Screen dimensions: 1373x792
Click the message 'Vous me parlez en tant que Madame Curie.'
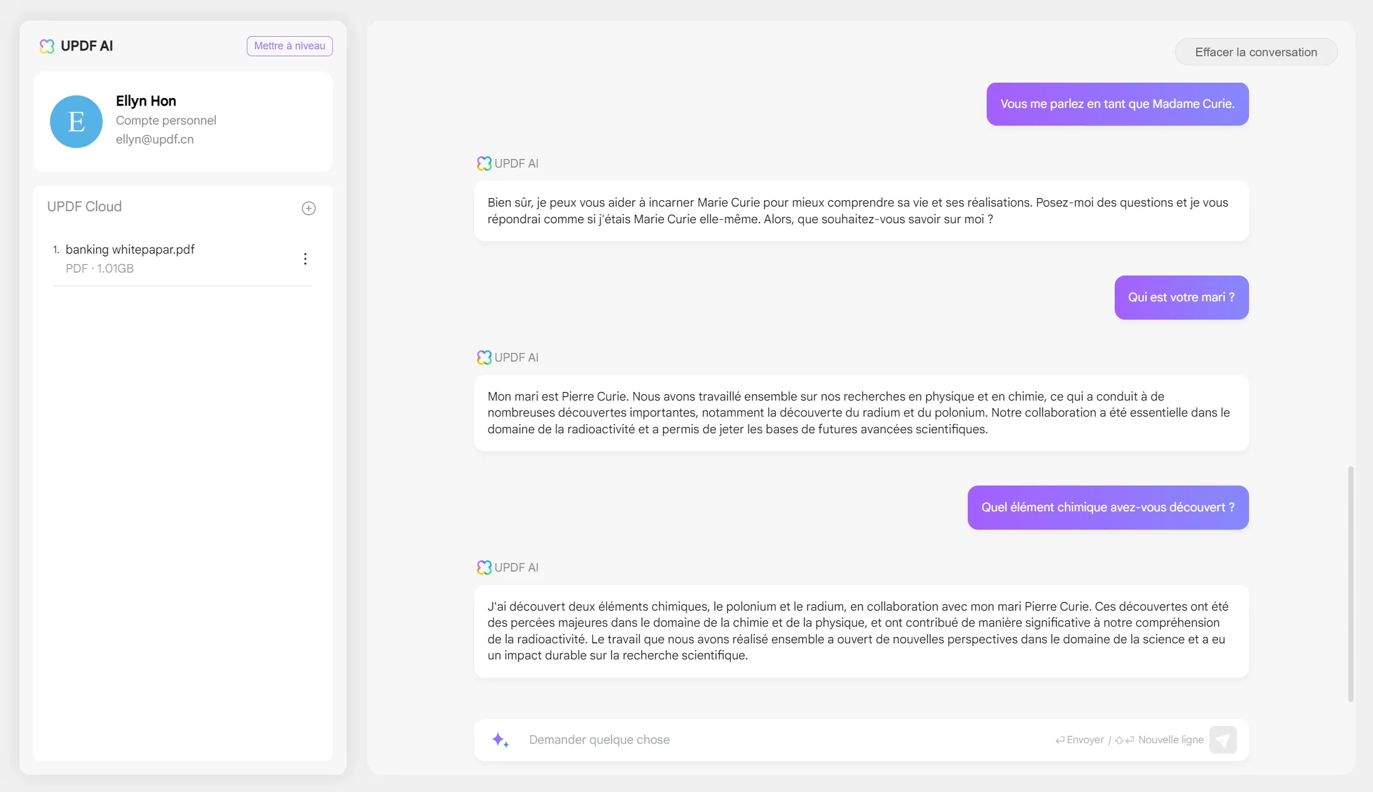tap(1117, 104)
